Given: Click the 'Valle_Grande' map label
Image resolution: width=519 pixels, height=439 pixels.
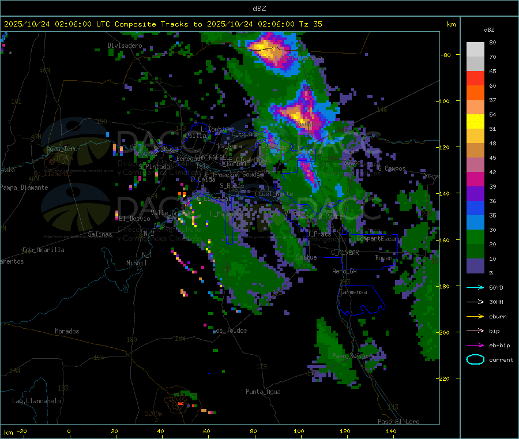Looking at the screenshot, I should [171, 213].
